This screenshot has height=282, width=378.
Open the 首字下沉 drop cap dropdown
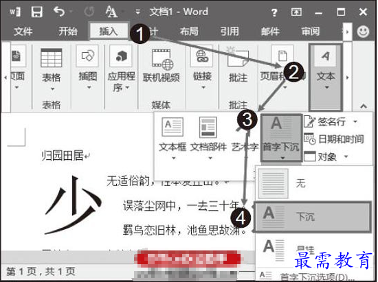(281, 138)
